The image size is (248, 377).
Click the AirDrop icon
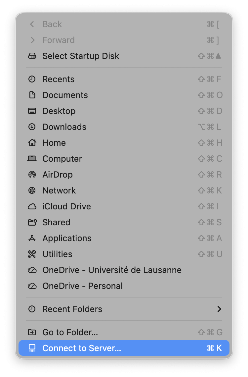(x=32, y=175)
